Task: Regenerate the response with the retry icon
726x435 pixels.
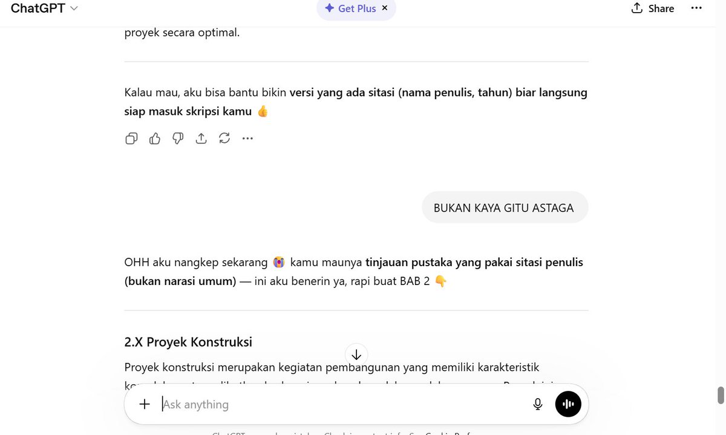Action: (224, 139)
